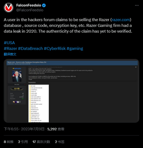
Task: Click the tweet timestamp 下午6:55 2023年7月9日
Action: (24, 129)
